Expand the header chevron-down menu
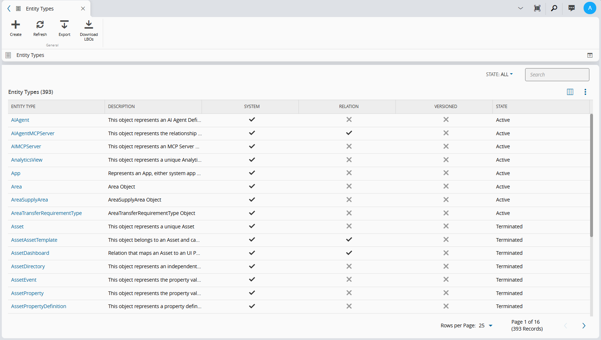 click(520, 8)
